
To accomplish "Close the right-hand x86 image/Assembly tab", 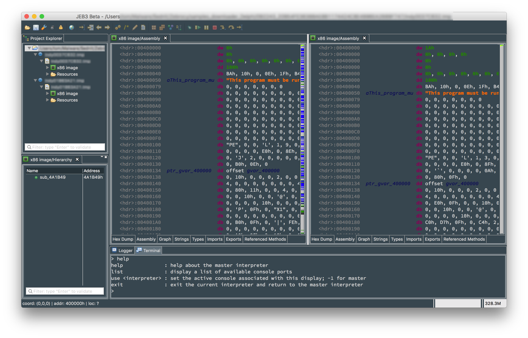I will 364,38.
